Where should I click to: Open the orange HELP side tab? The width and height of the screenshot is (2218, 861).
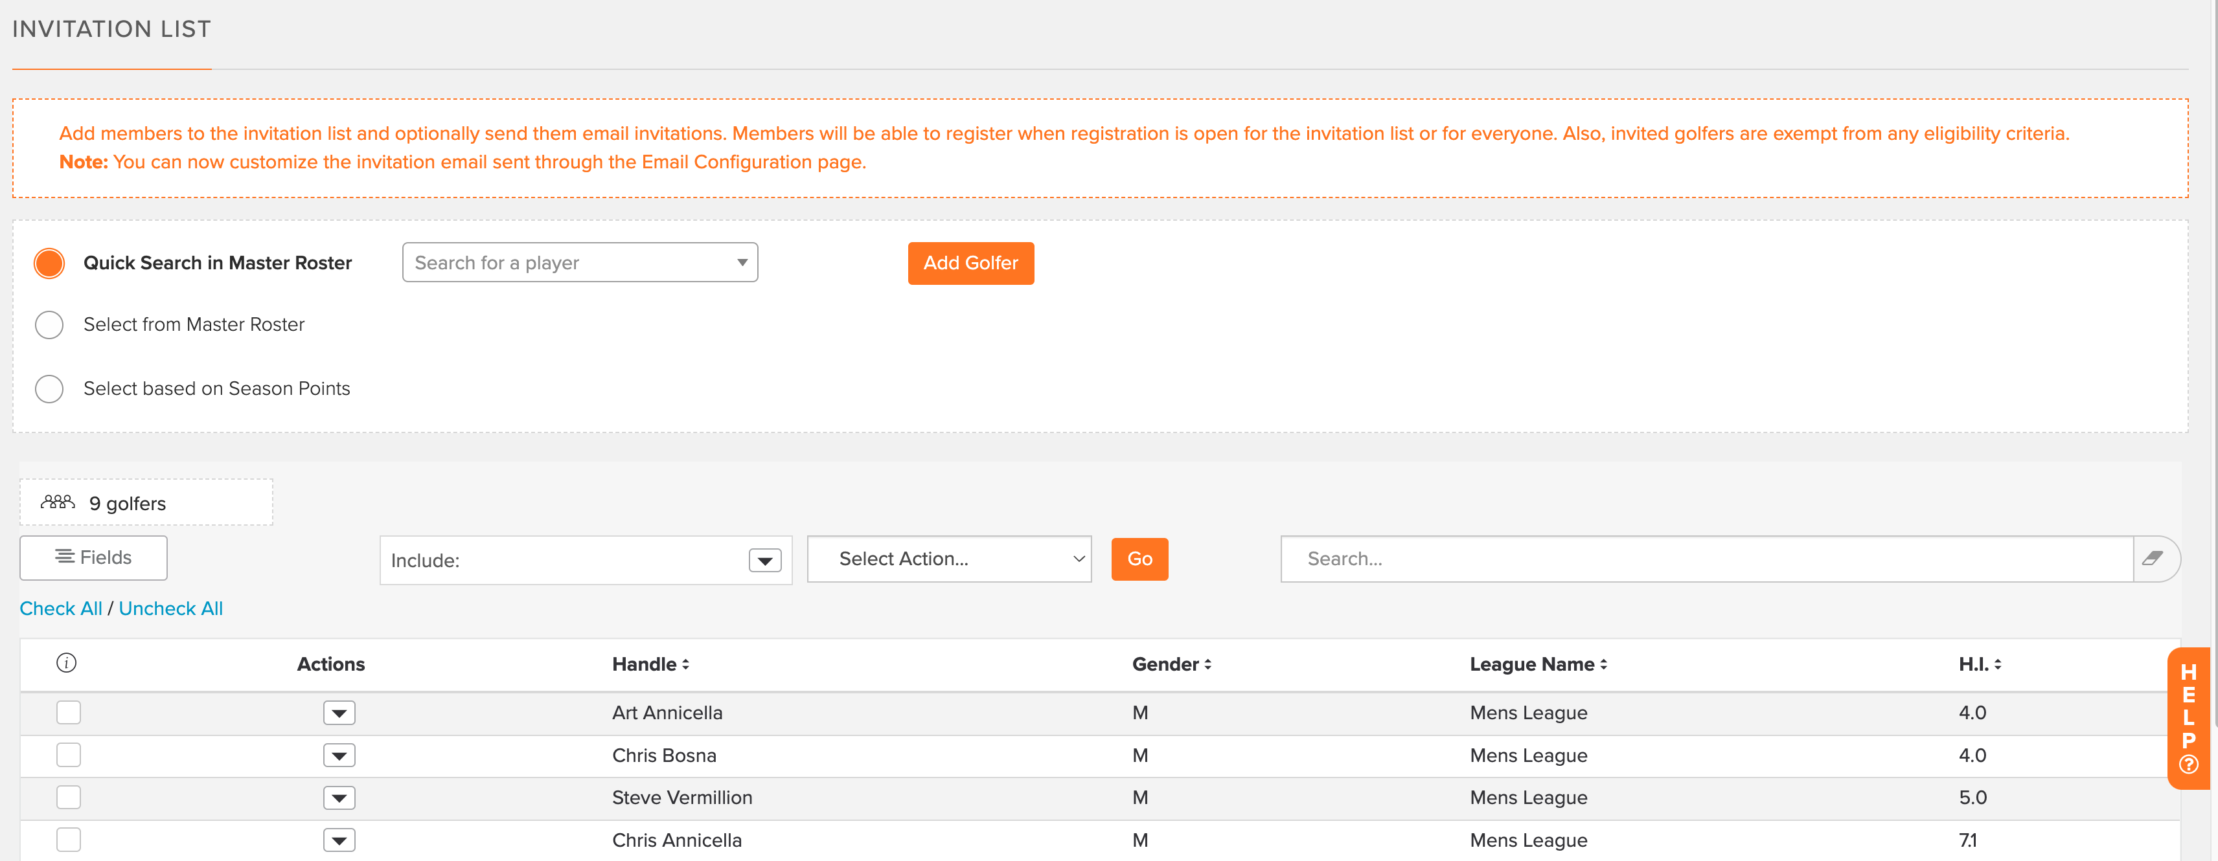2188,717
